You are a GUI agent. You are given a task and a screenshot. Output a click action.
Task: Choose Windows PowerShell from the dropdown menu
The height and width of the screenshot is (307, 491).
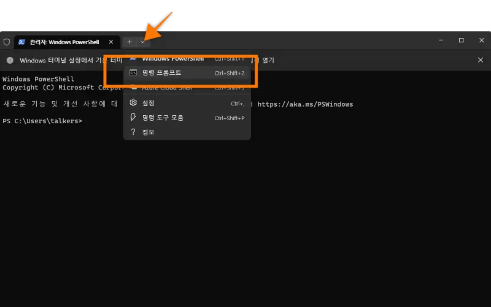[187, 58]
